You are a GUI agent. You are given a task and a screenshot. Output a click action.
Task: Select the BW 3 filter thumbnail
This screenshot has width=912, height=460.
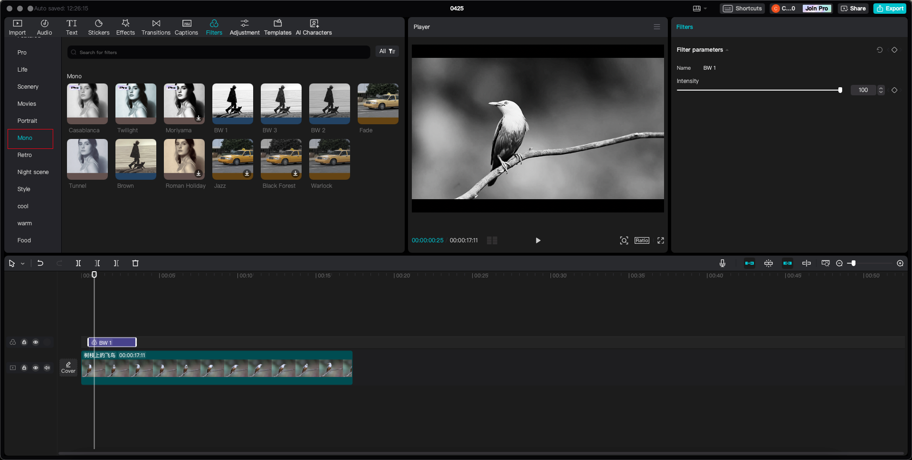click(281, 104)
